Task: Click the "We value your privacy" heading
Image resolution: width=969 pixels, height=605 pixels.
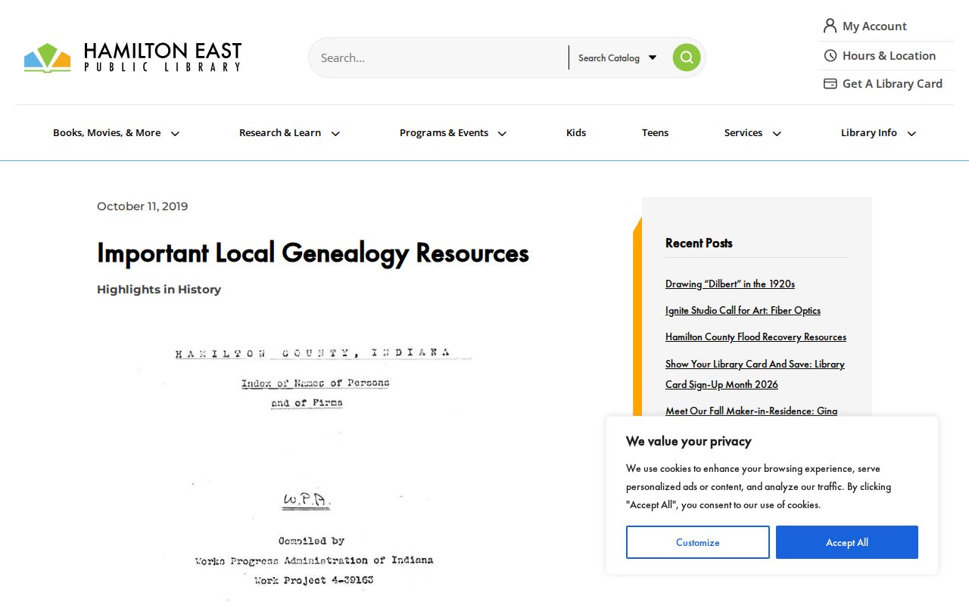Action: tap(689, 441)
